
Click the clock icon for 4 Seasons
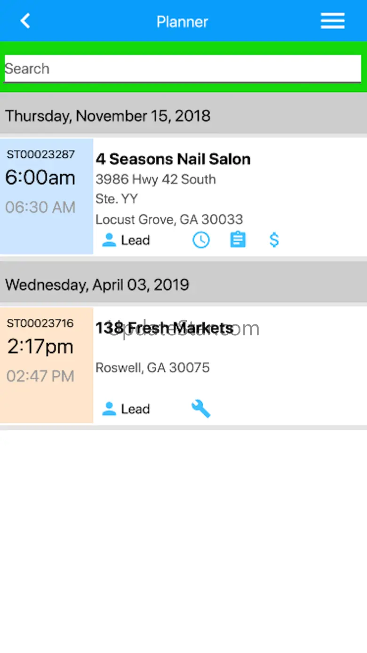[x=201, y=240]
